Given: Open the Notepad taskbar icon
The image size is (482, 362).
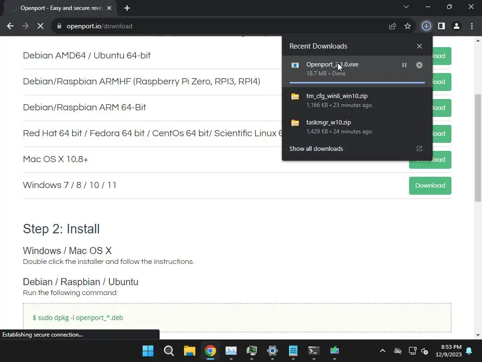Looking at the screenshot, I should 293,351.
